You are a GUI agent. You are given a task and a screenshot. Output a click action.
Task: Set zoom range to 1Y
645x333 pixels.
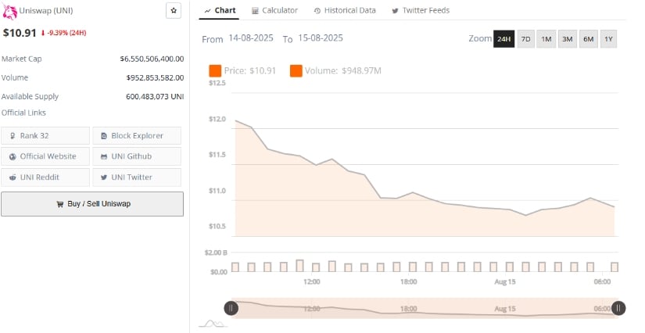click(x=608, y=39)
